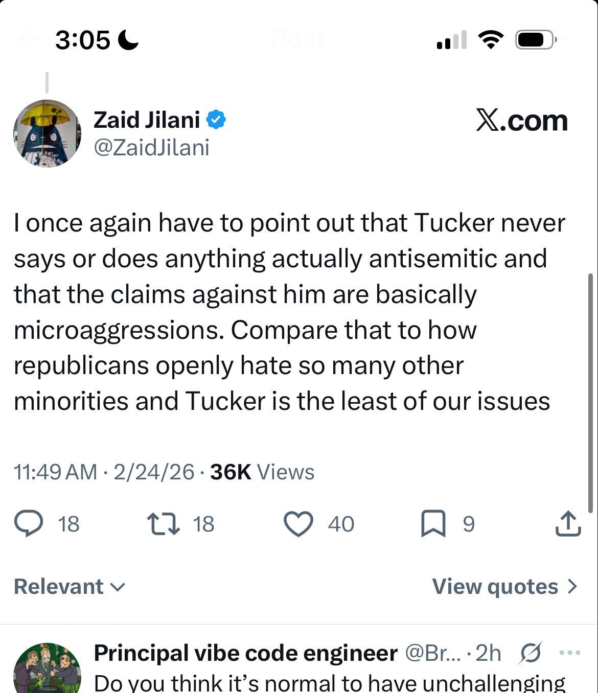Open replies with the comment icon
Image resolution: width=598 pixels, height=693 pixels.
pyautogui.click(x=29, y=524)
